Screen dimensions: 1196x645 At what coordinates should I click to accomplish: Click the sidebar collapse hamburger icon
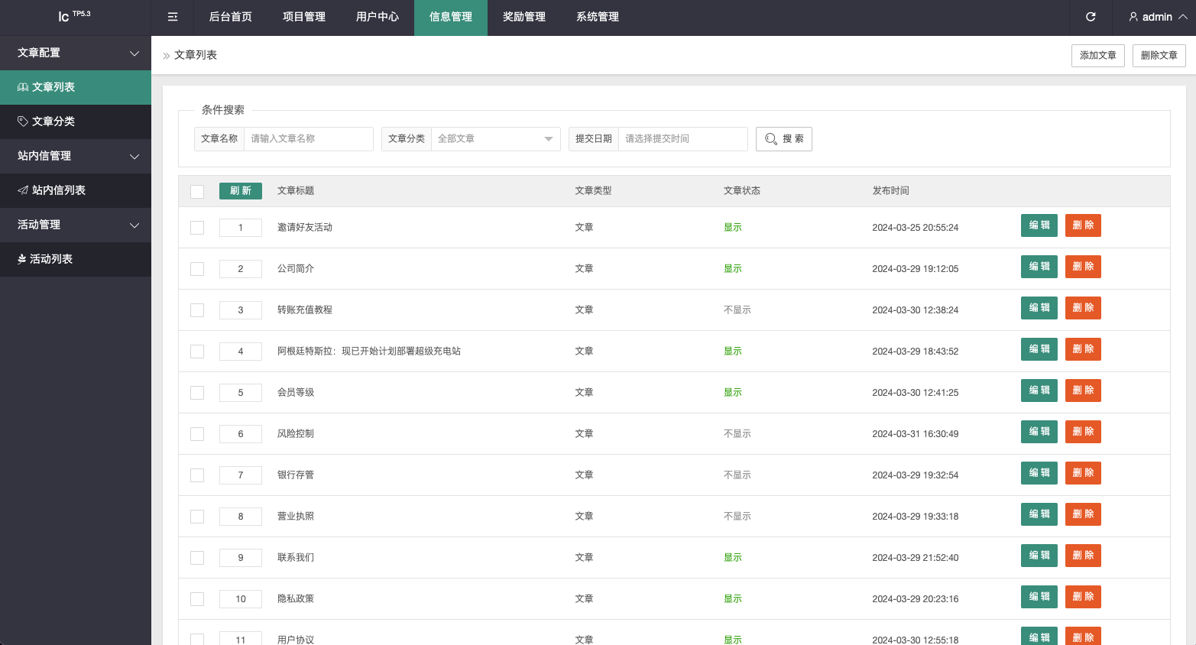coord(173,17)
